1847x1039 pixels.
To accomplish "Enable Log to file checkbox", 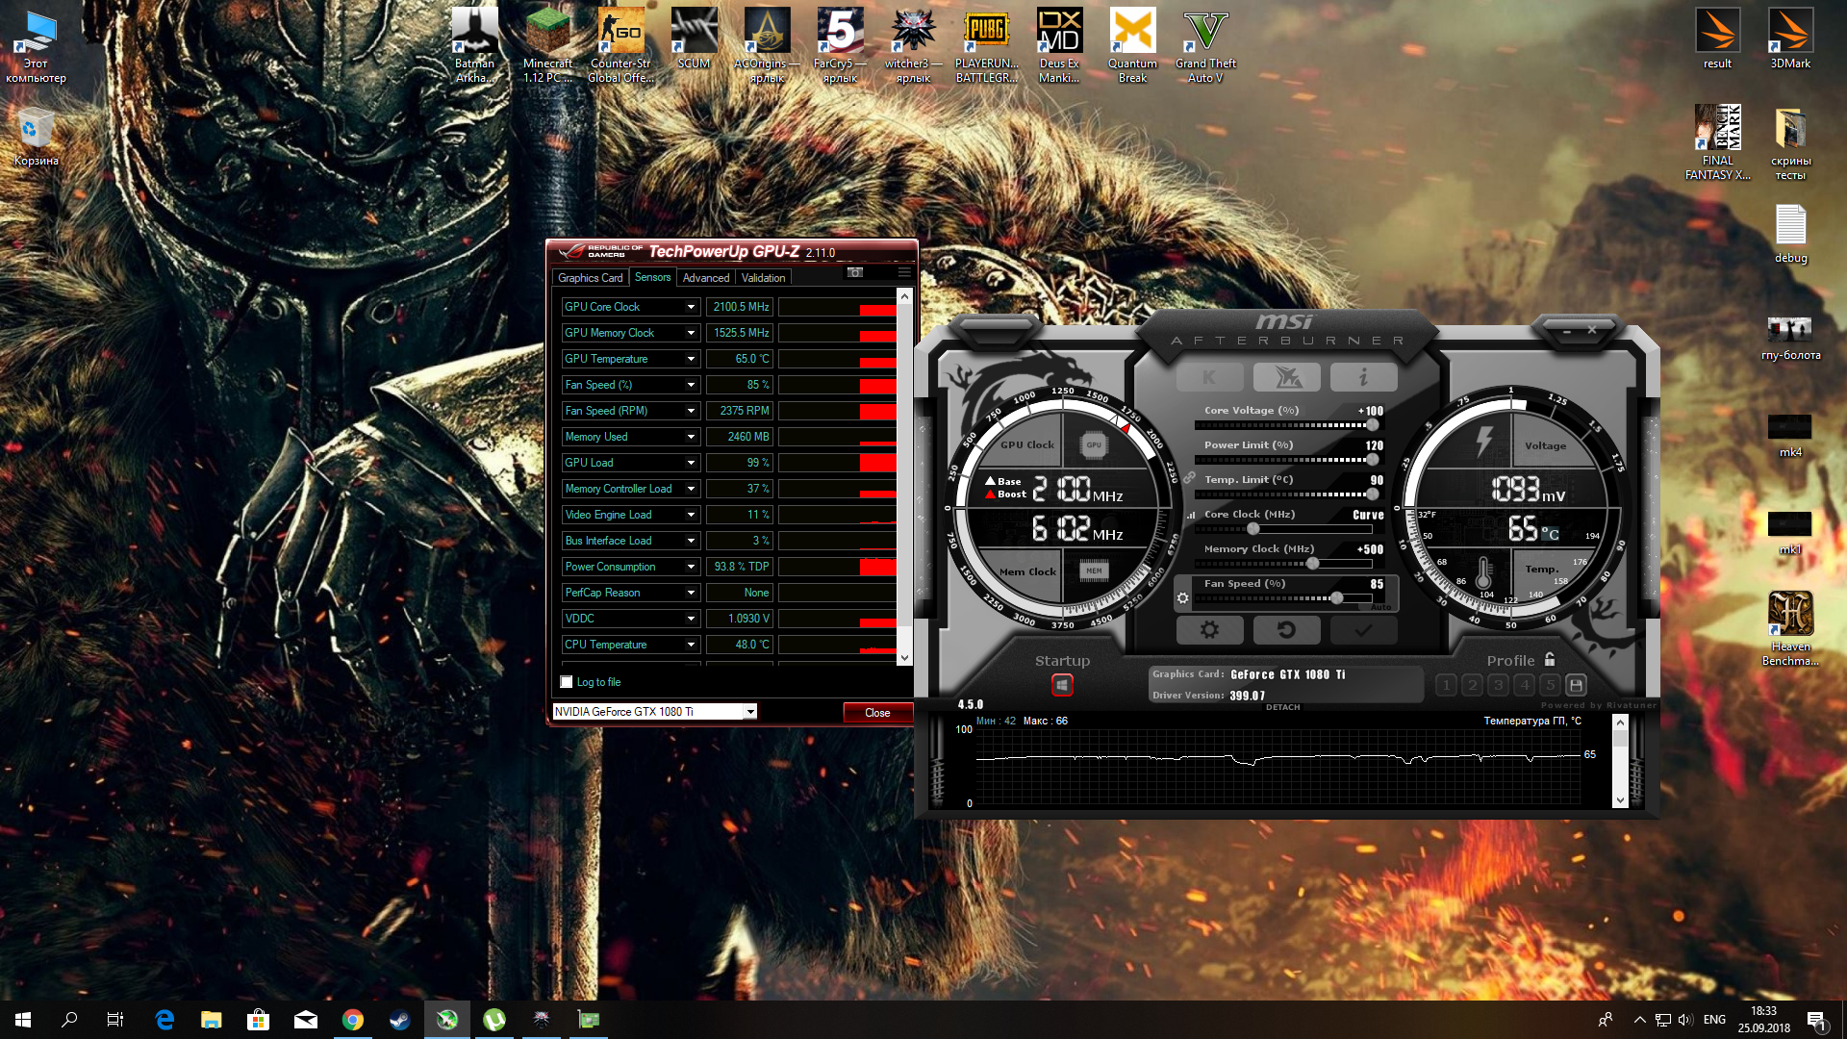I will [x=567, y=682].
